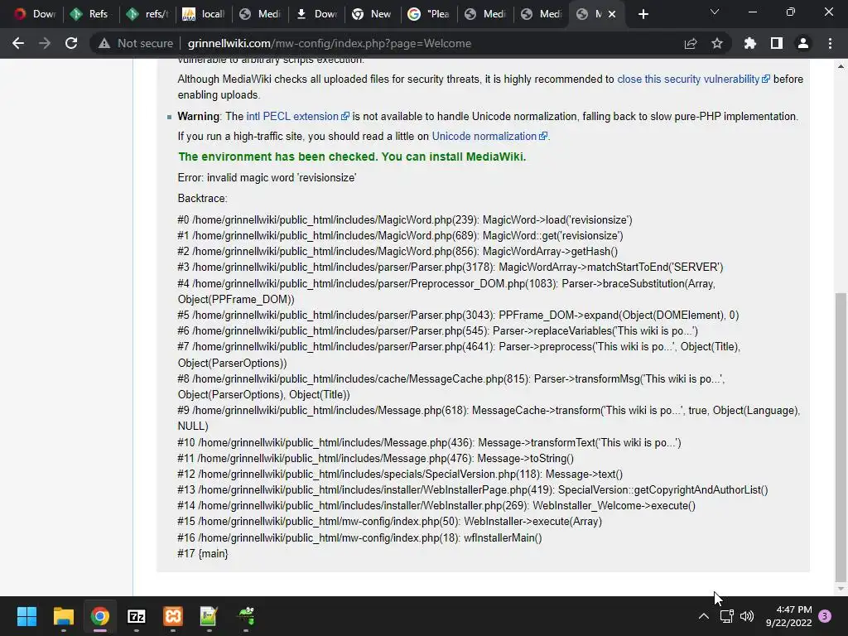The image size is (848, 636).
Task: Open the green chameleon taskbar app
Action: coord(246,616)
